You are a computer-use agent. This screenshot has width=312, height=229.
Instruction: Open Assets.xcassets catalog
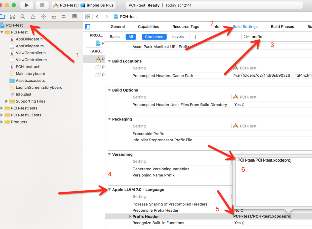click(x=30, y=81)
